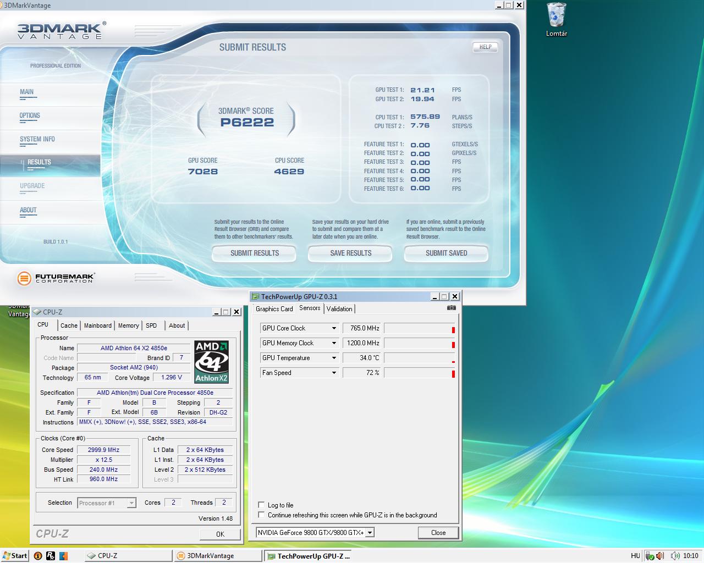Click the orange speaker tray icon
Image resolution: width=704 pixels, height=563 pixels.
(x=659, y=556)
